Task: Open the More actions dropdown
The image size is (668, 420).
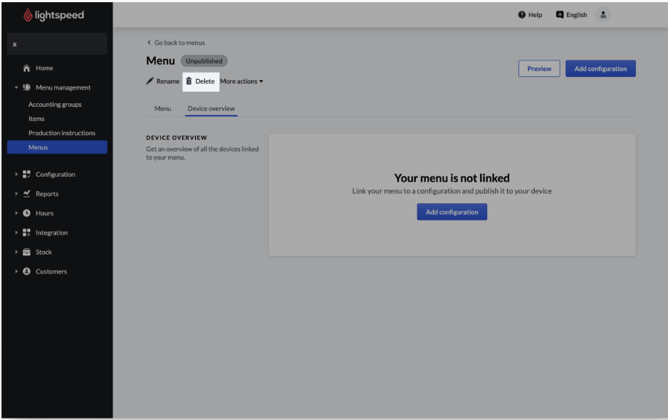Action: (241, 82)
